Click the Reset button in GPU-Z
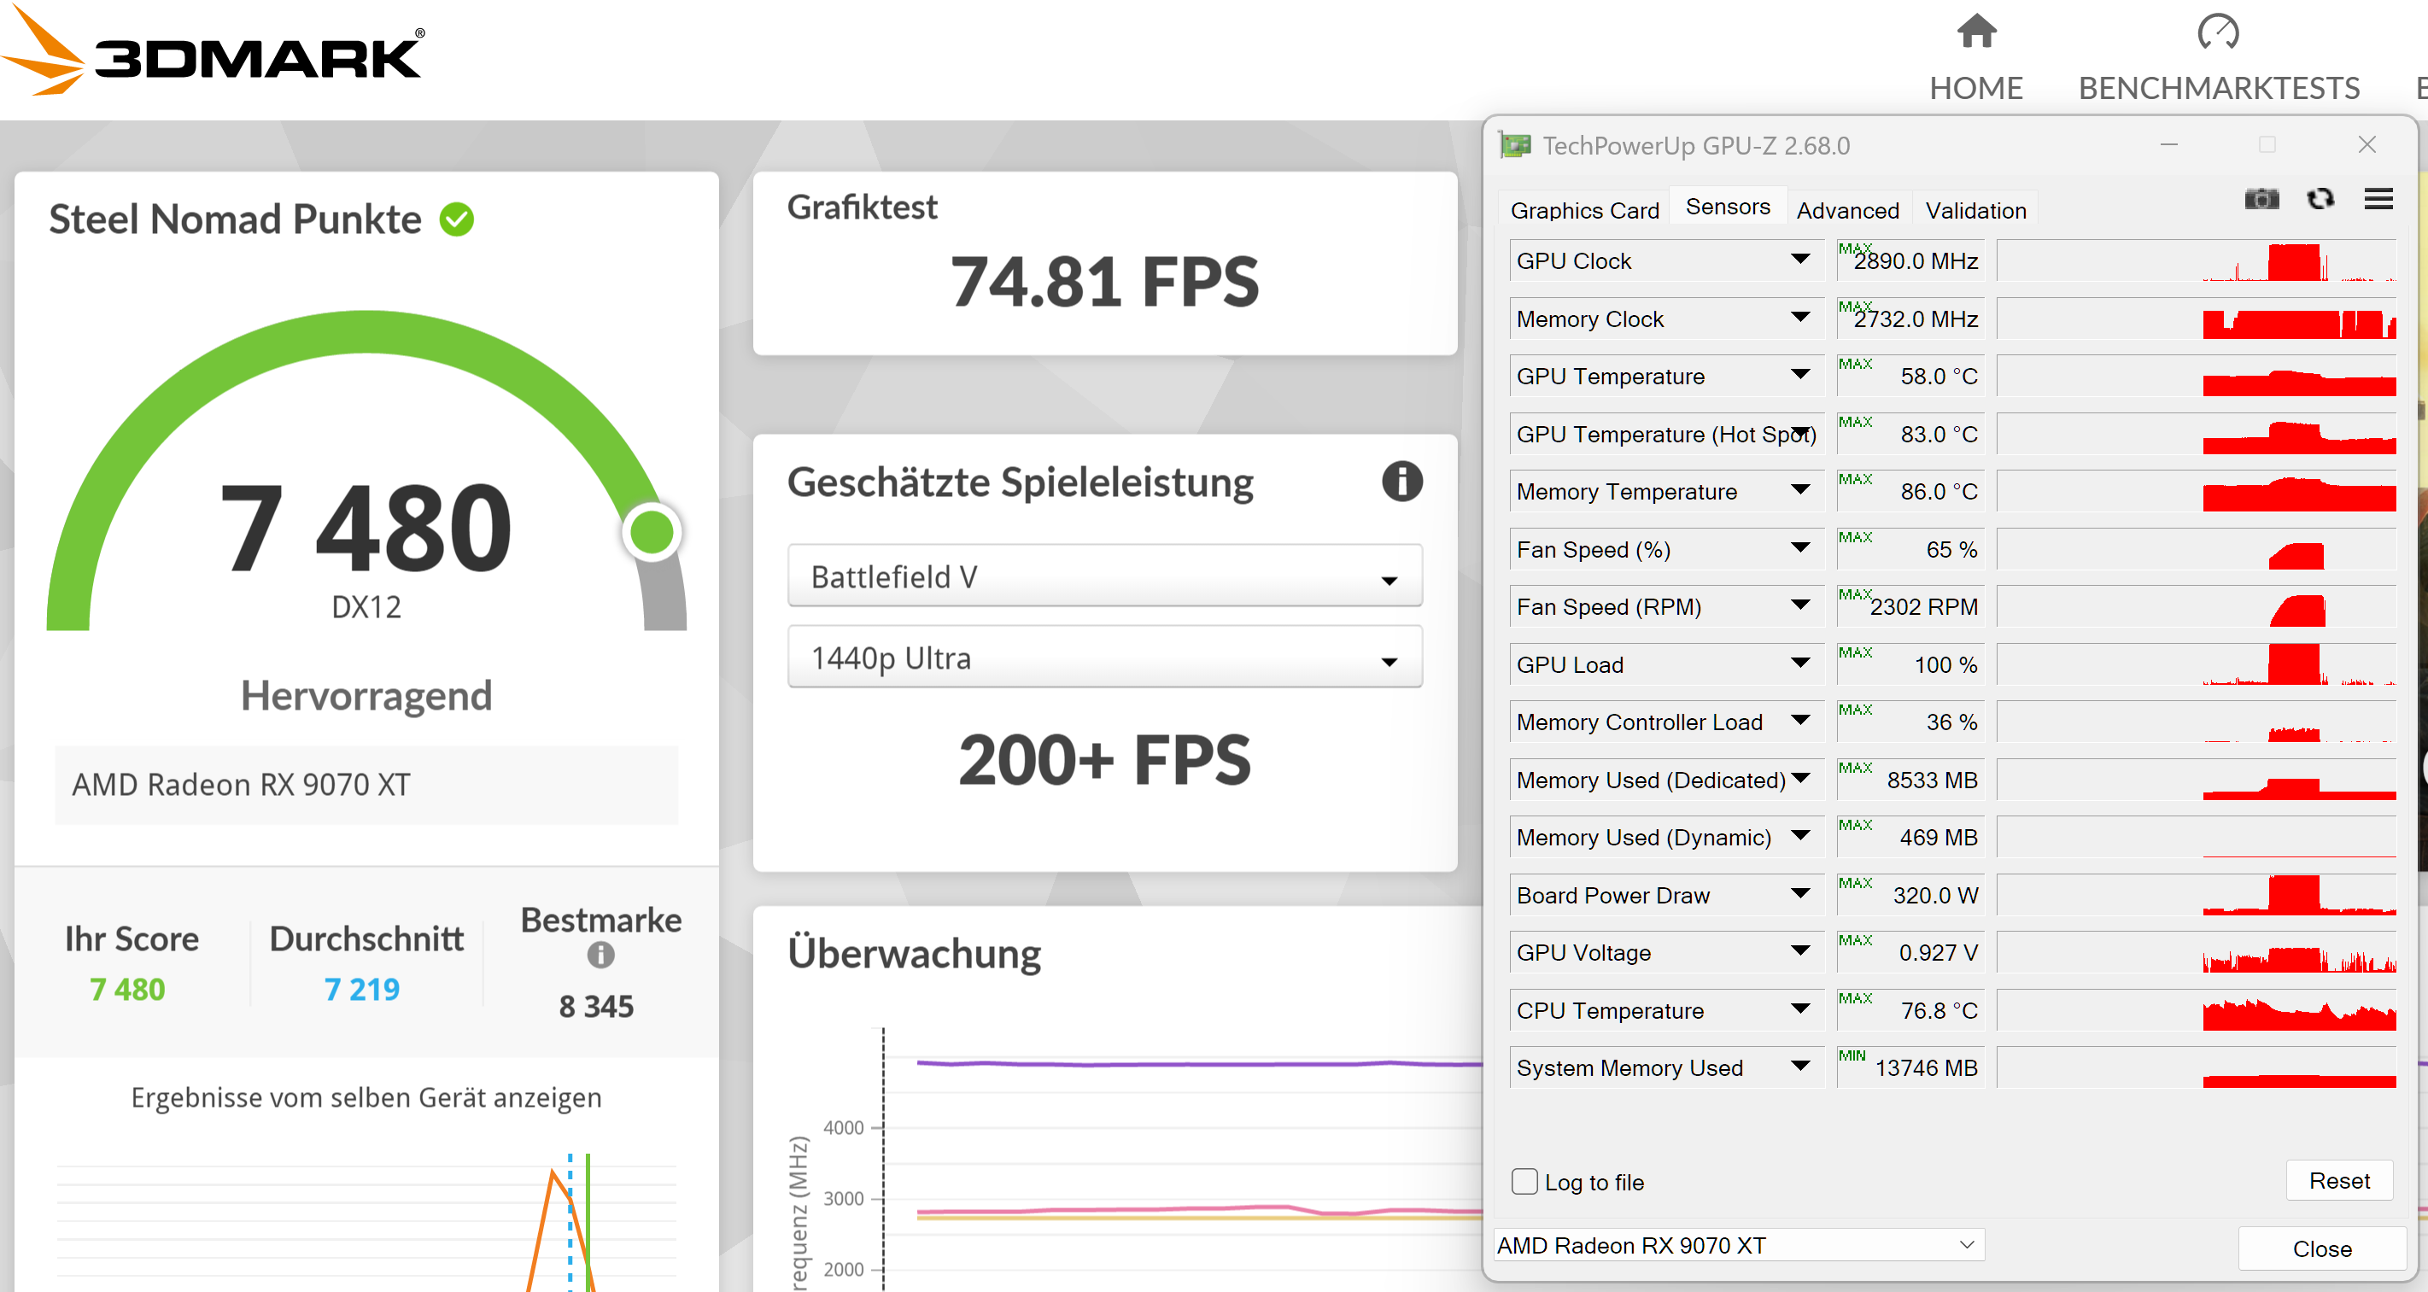2428x1292 pixels. pyautogui.click(x=2338, y=1181)
